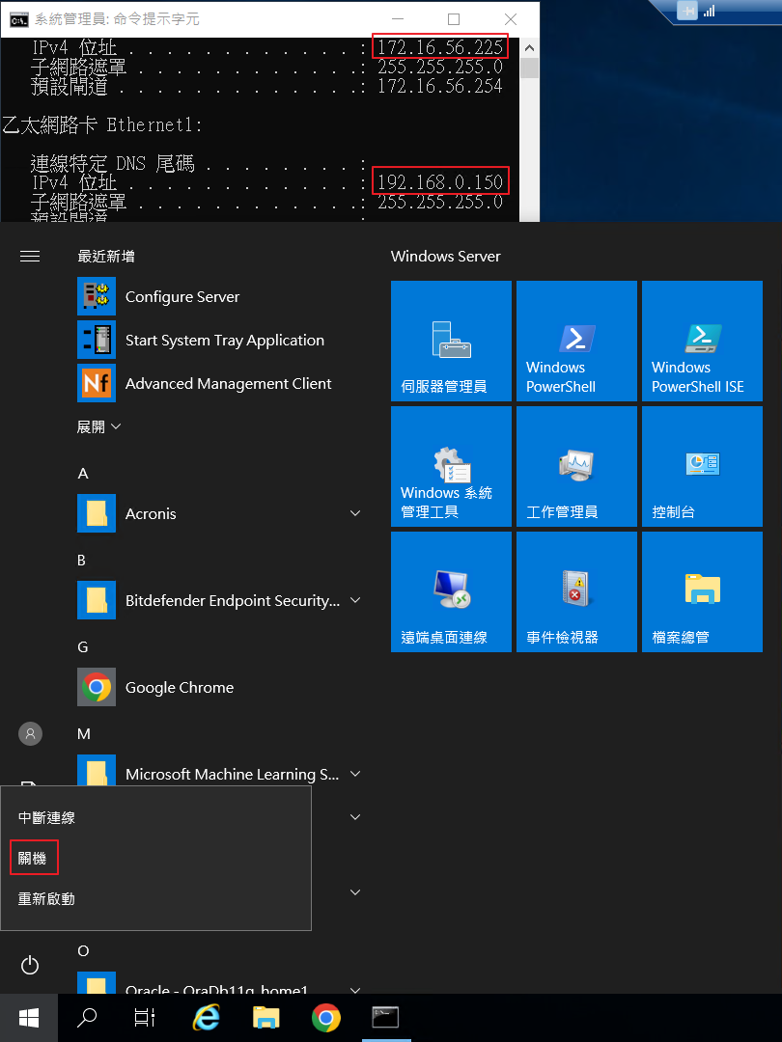Launch Start System Tray Application icon
This screenshot has height=1042, width=782.
(97, 341)
